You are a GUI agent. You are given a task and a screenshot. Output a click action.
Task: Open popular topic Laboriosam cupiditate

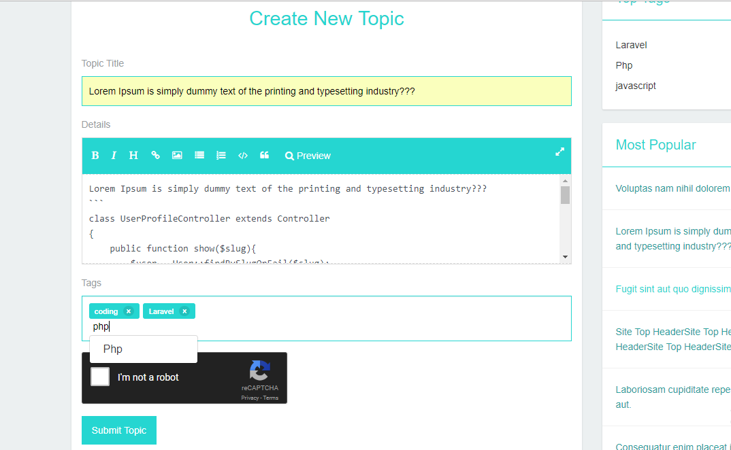[672, 397]
